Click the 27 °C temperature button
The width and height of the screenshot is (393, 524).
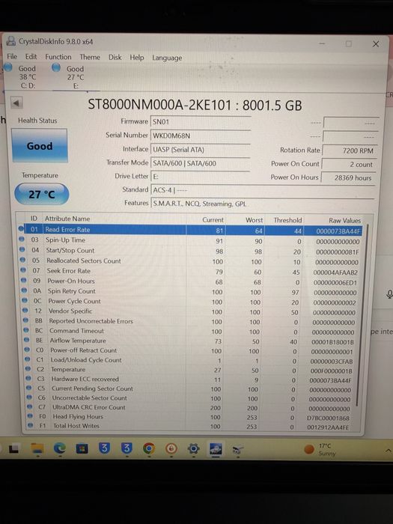click(41, 194)
